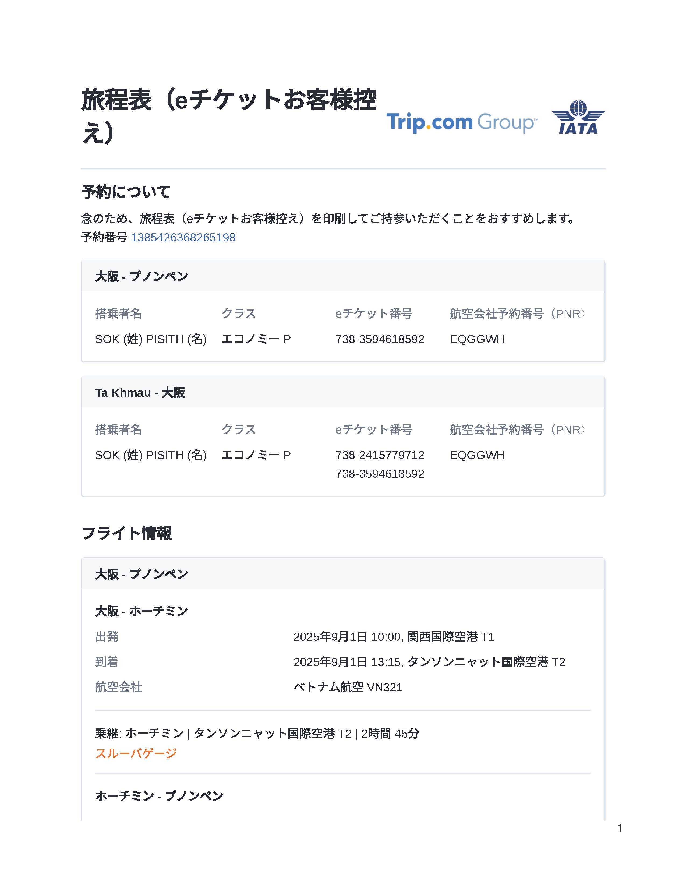The image size is (686, 888).
Task: Click the IATA winged globe logo
Action: [x=578, y=118]
